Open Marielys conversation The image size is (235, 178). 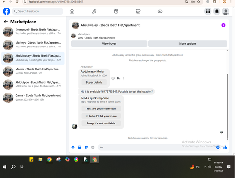click(33, 45)
